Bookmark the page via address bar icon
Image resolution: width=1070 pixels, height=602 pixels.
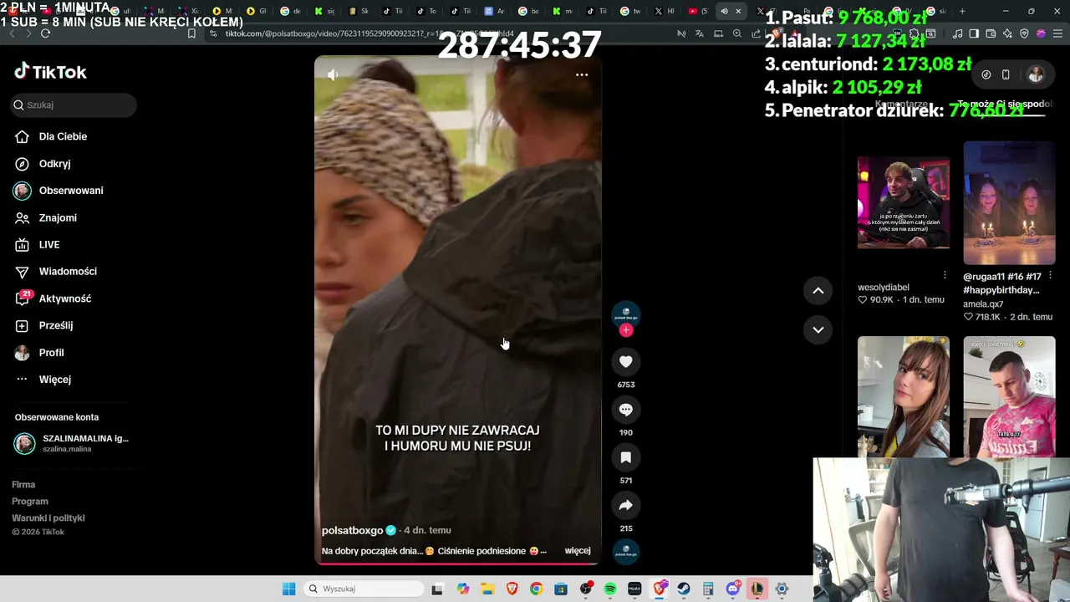coord(191,33)
